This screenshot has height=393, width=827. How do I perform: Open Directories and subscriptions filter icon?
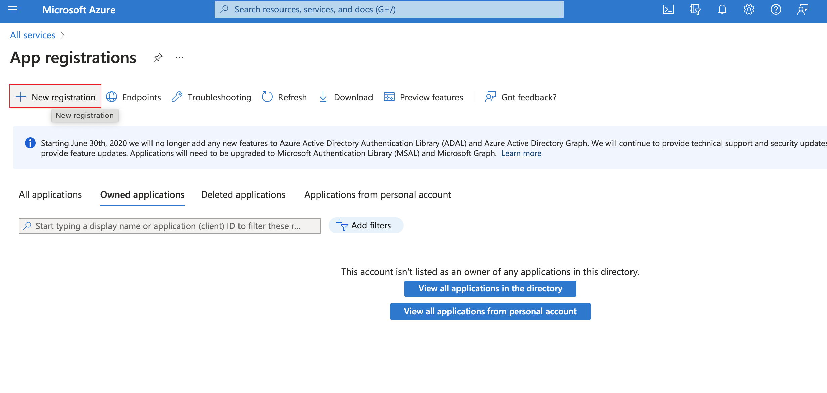tap(695, 10)
